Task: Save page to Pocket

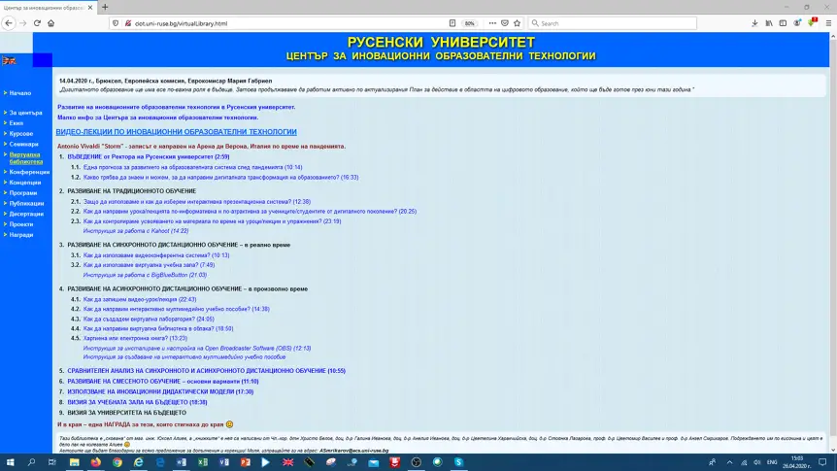Action: 505,23
